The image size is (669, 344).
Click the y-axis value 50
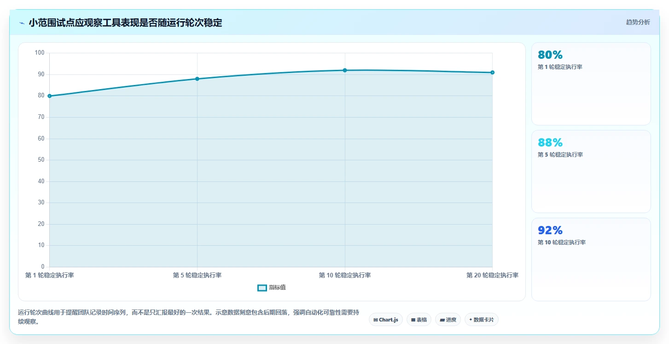pos(41,160)
